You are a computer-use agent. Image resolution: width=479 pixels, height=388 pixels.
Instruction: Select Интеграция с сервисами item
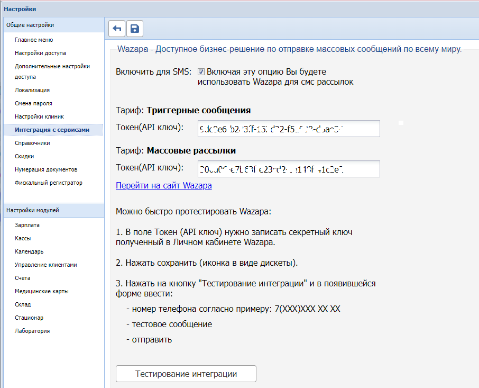point(52,130)
